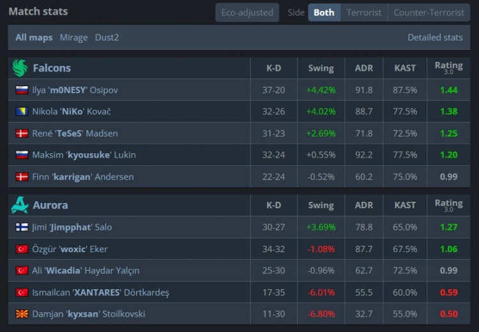
Task: Click the Aurora Rating 3.0 column header
Action: click(x=449, y=205)
